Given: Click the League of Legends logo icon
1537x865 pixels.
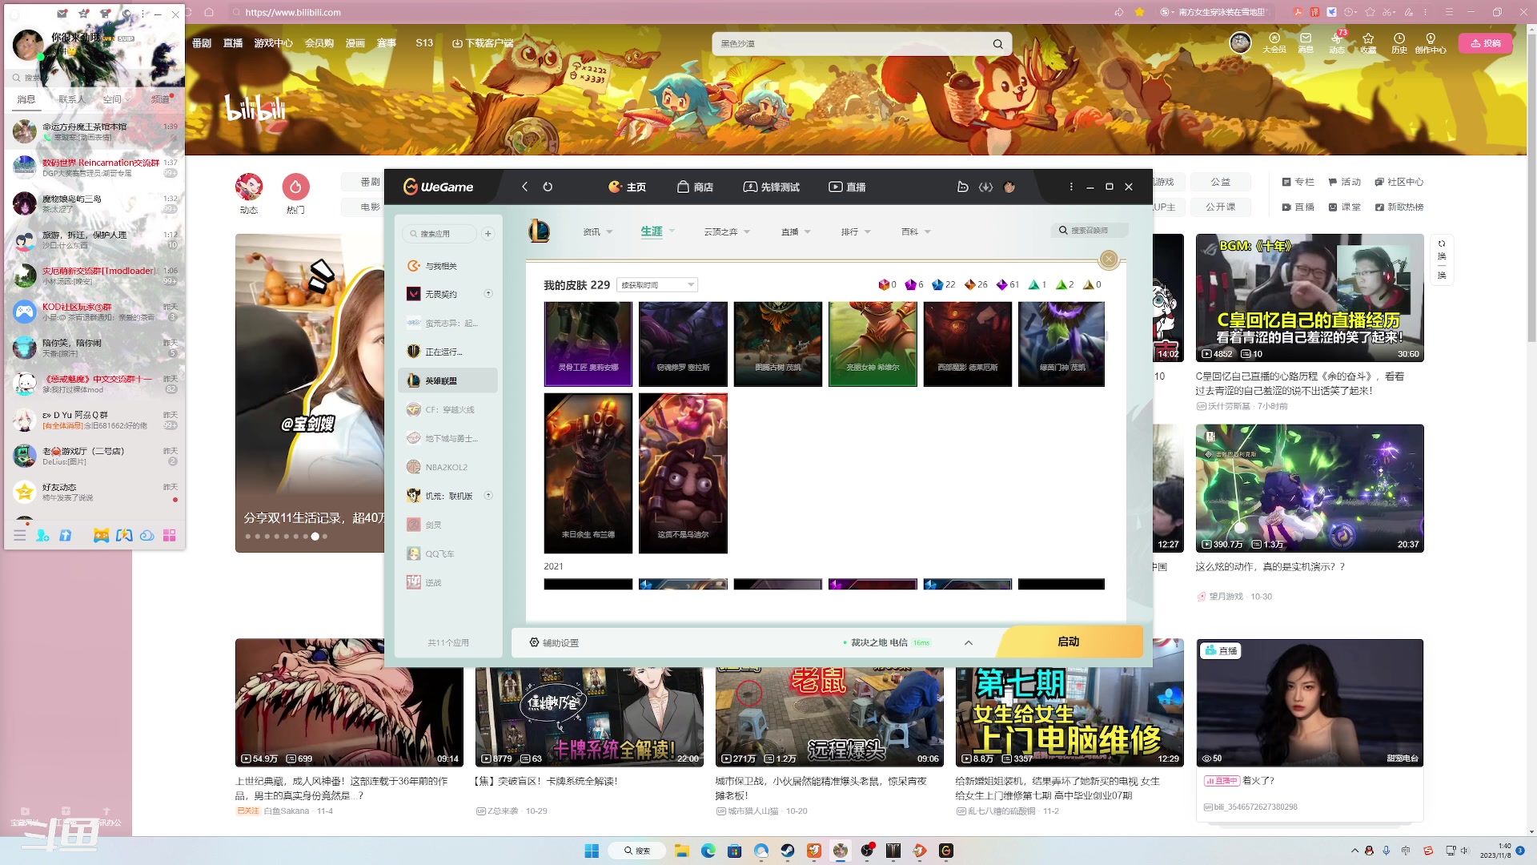Looking at the screenshot, I should pos(540,231).
